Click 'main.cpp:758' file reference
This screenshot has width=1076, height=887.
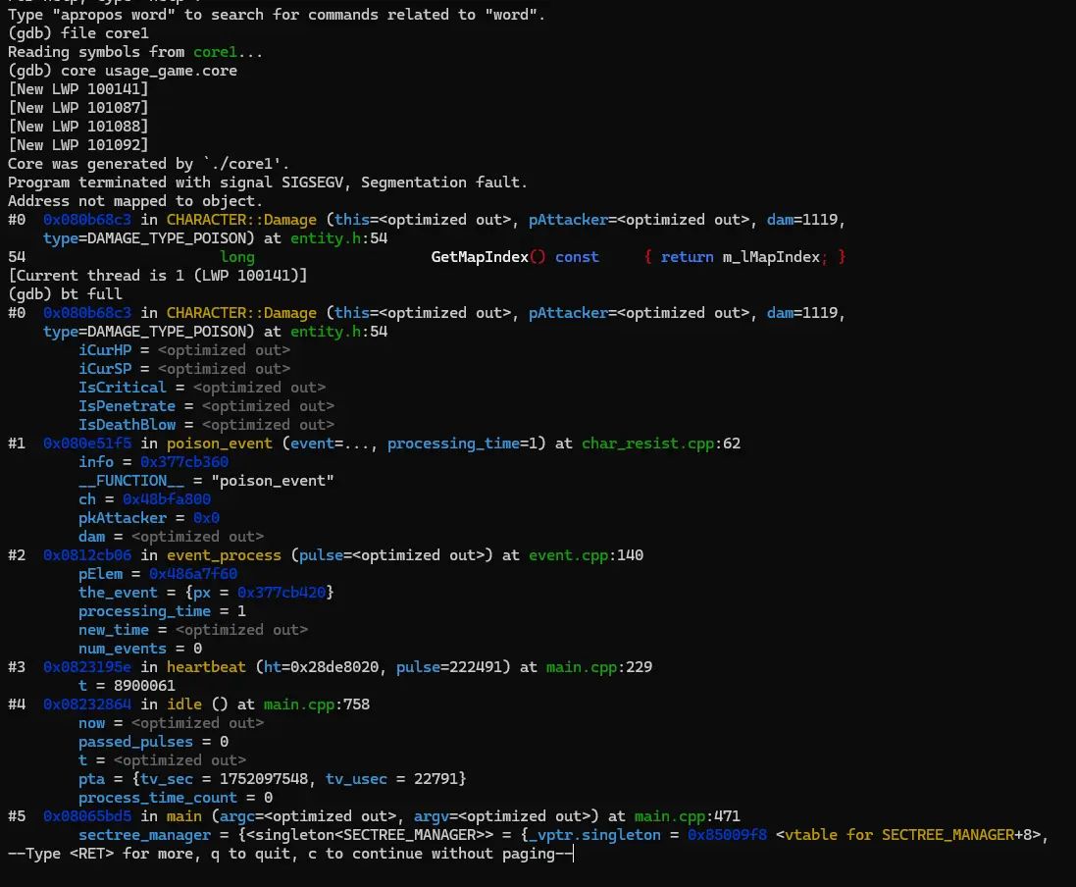pos(317,704)
